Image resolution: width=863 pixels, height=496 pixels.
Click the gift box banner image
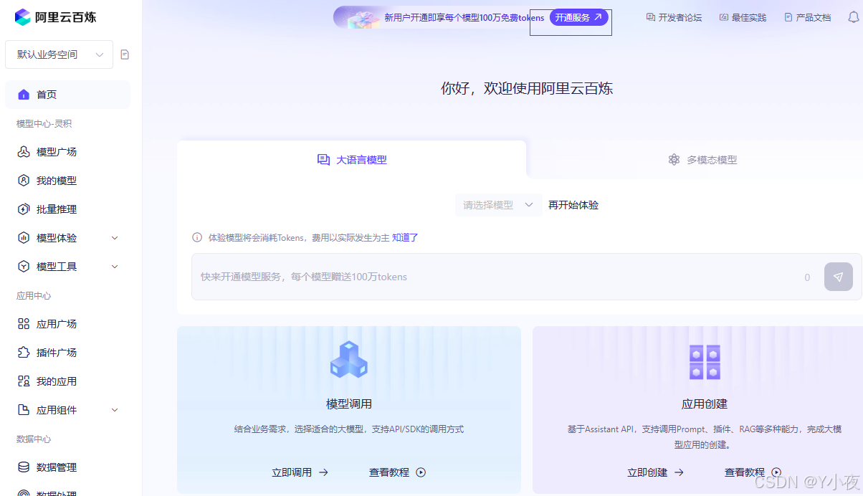coord(364,19)
